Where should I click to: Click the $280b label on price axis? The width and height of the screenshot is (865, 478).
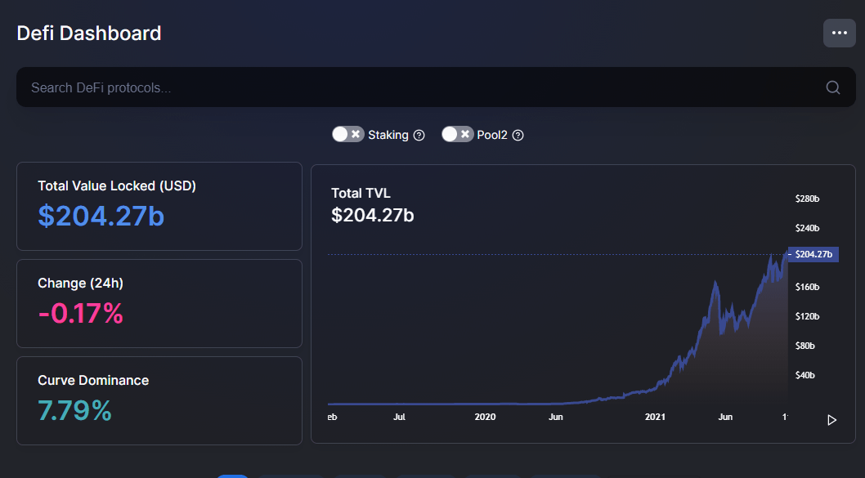pyautogui.click(x=807, y=199)
